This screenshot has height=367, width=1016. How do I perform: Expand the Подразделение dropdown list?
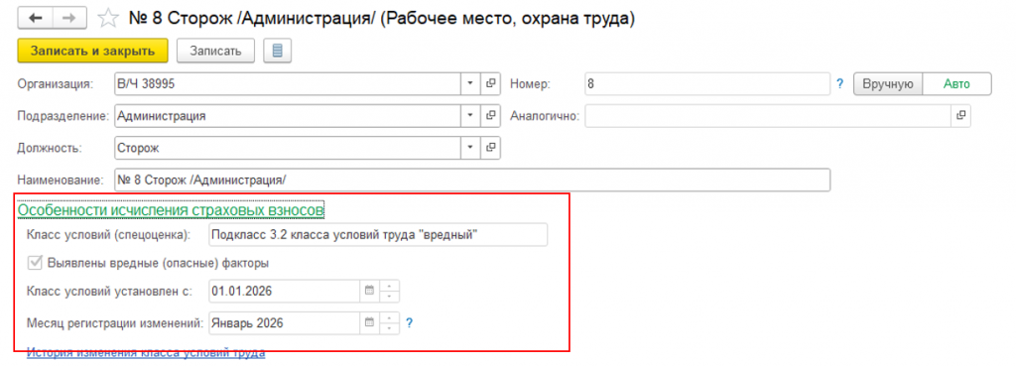tap(470, 116)
